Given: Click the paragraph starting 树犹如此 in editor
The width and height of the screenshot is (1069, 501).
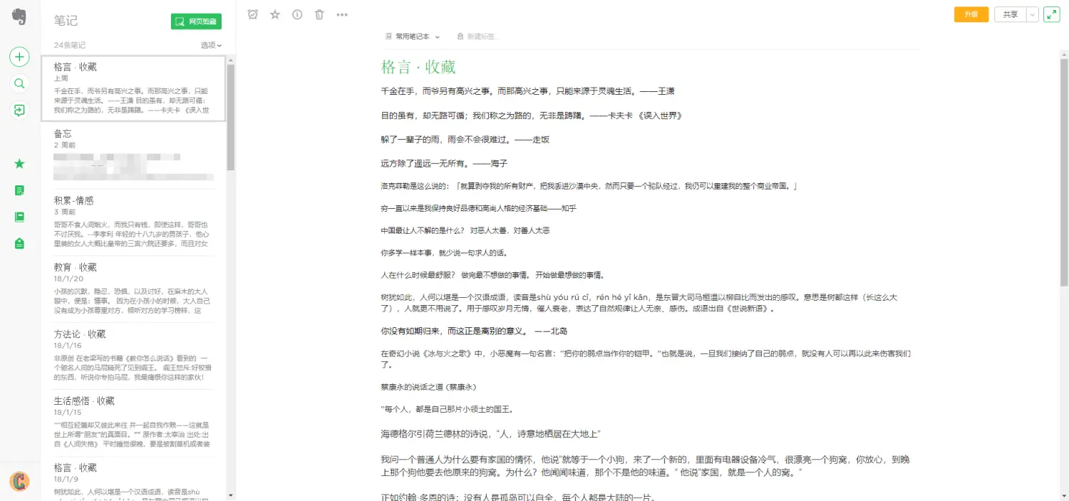Looking at the screenshot, I should [x=639, y=303].
